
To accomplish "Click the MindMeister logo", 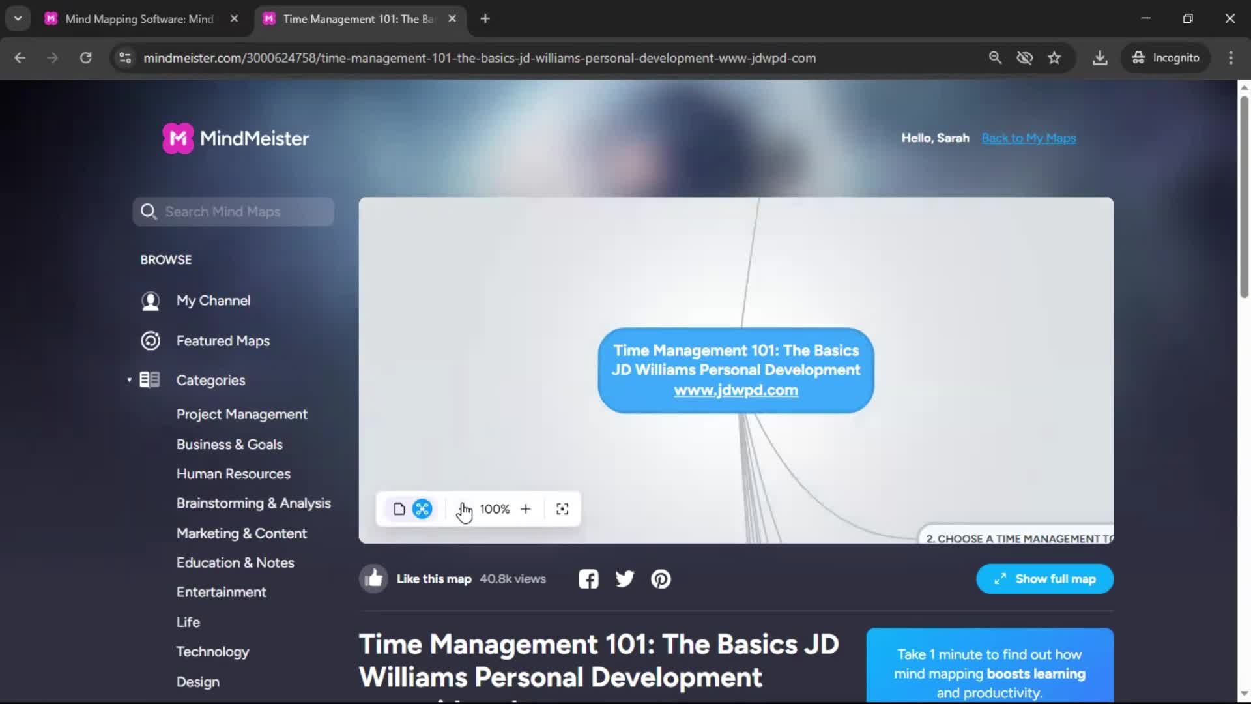I will (236, 138).
